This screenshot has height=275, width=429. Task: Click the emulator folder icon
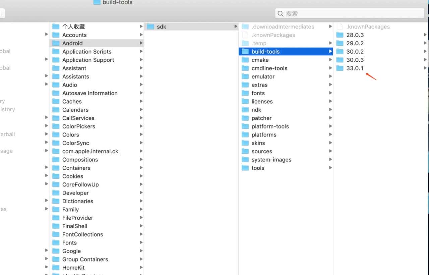246,76
